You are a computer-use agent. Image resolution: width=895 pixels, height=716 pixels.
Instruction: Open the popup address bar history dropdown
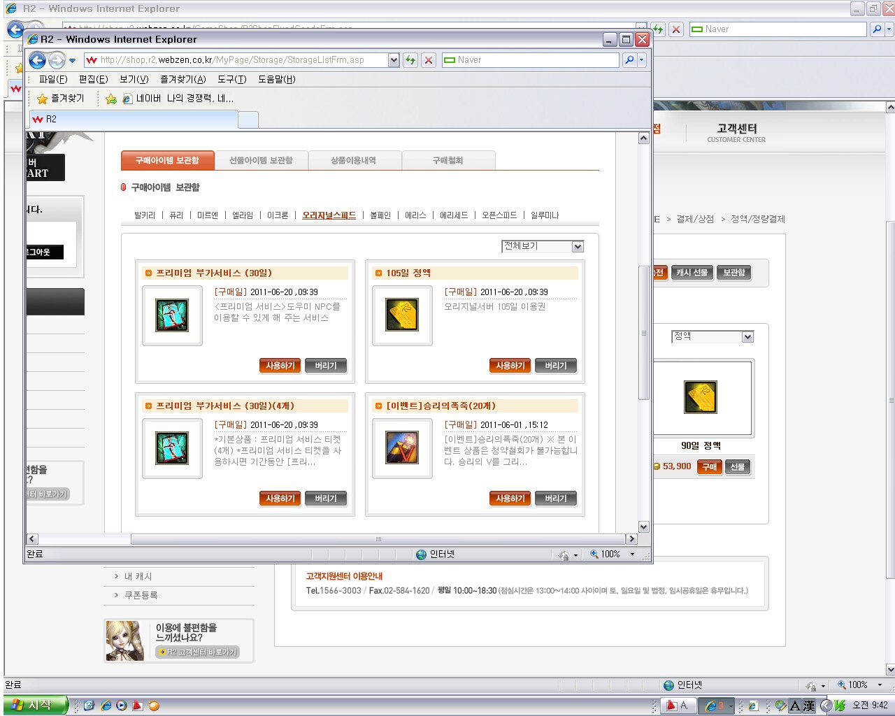(x=394, y=60)
